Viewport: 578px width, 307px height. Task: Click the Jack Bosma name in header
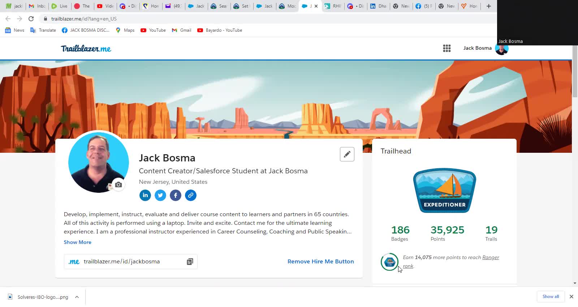pyautogui.click(x=477, y=48)
